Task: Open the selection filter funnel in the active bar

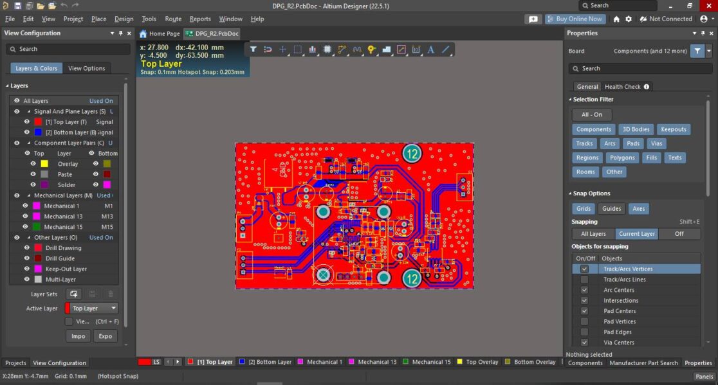Action: [x=253, y=49]
